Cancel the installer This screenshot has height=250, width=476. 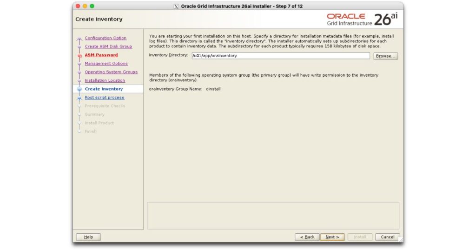click(x=387, y=237)
